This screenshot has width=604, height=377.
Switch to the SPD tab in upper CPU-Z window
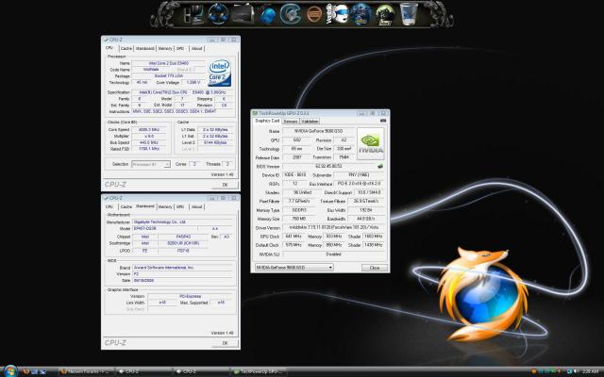pos(180,48)
